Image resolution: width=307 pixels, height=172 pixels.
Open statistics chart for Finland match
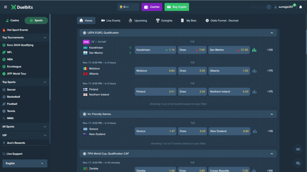[254, 92]
